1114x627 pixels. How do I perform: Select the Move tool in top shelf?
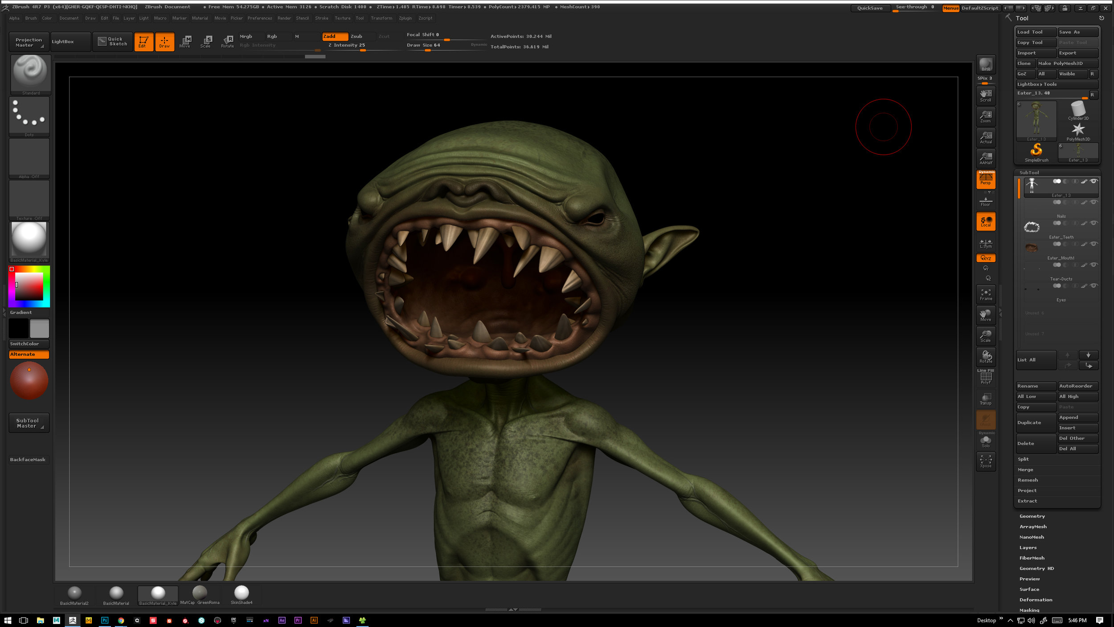pos(185,41)
